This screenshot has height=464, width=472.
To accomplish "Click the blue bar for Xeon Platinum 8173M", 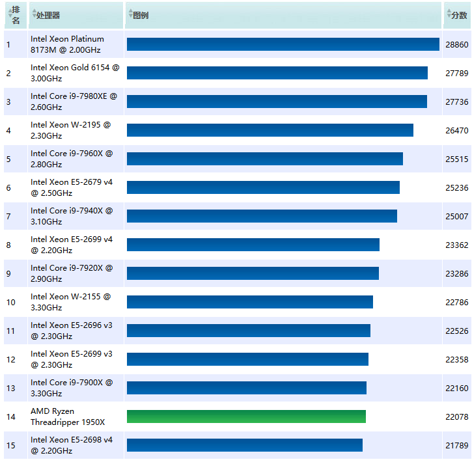I will point(283,44).
